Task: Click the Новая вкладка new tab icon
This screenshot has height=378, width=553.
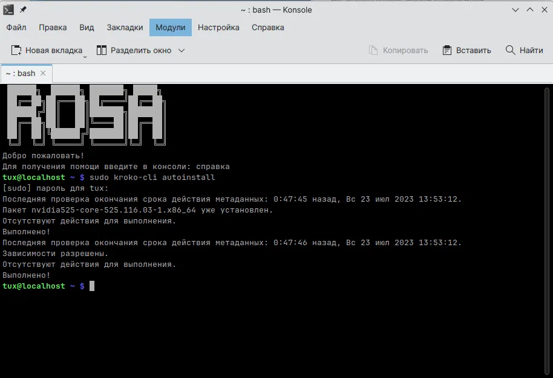Action: 16,50
